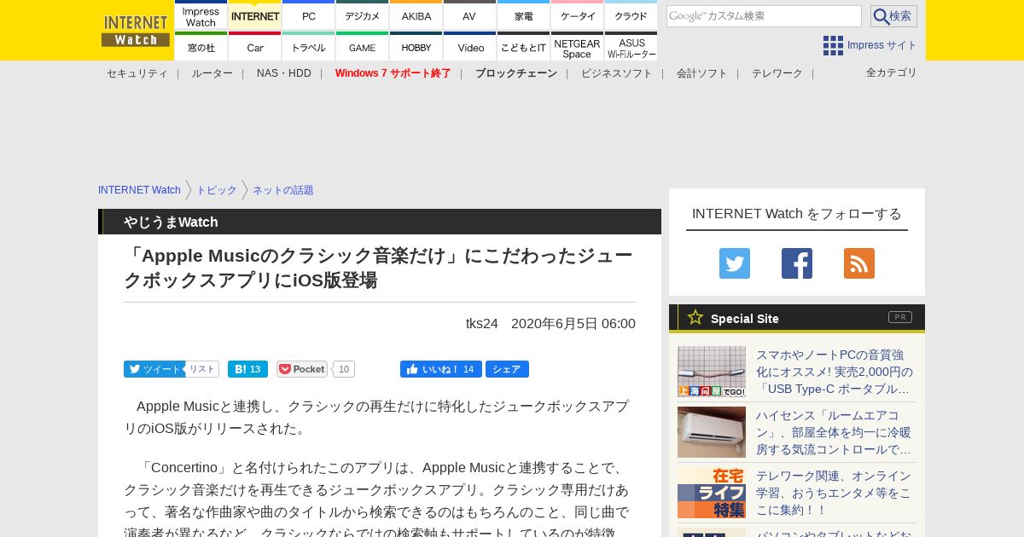
Task: Open the ルーター category link
Action: (212, 73)
